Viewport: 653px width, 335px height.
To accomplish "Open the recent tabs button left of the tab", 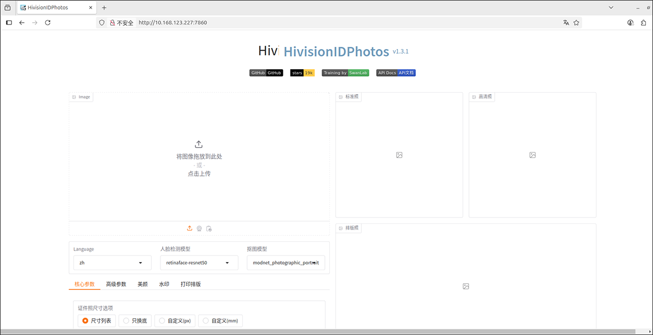I will click(x=8, y=8).
